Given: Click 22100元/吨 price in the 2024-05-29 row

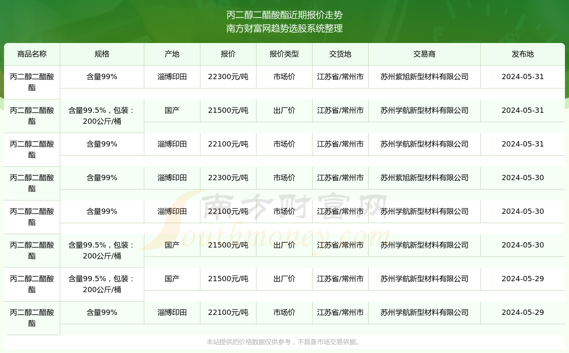Looking at the screenshot, I should [x=228, y=312].
